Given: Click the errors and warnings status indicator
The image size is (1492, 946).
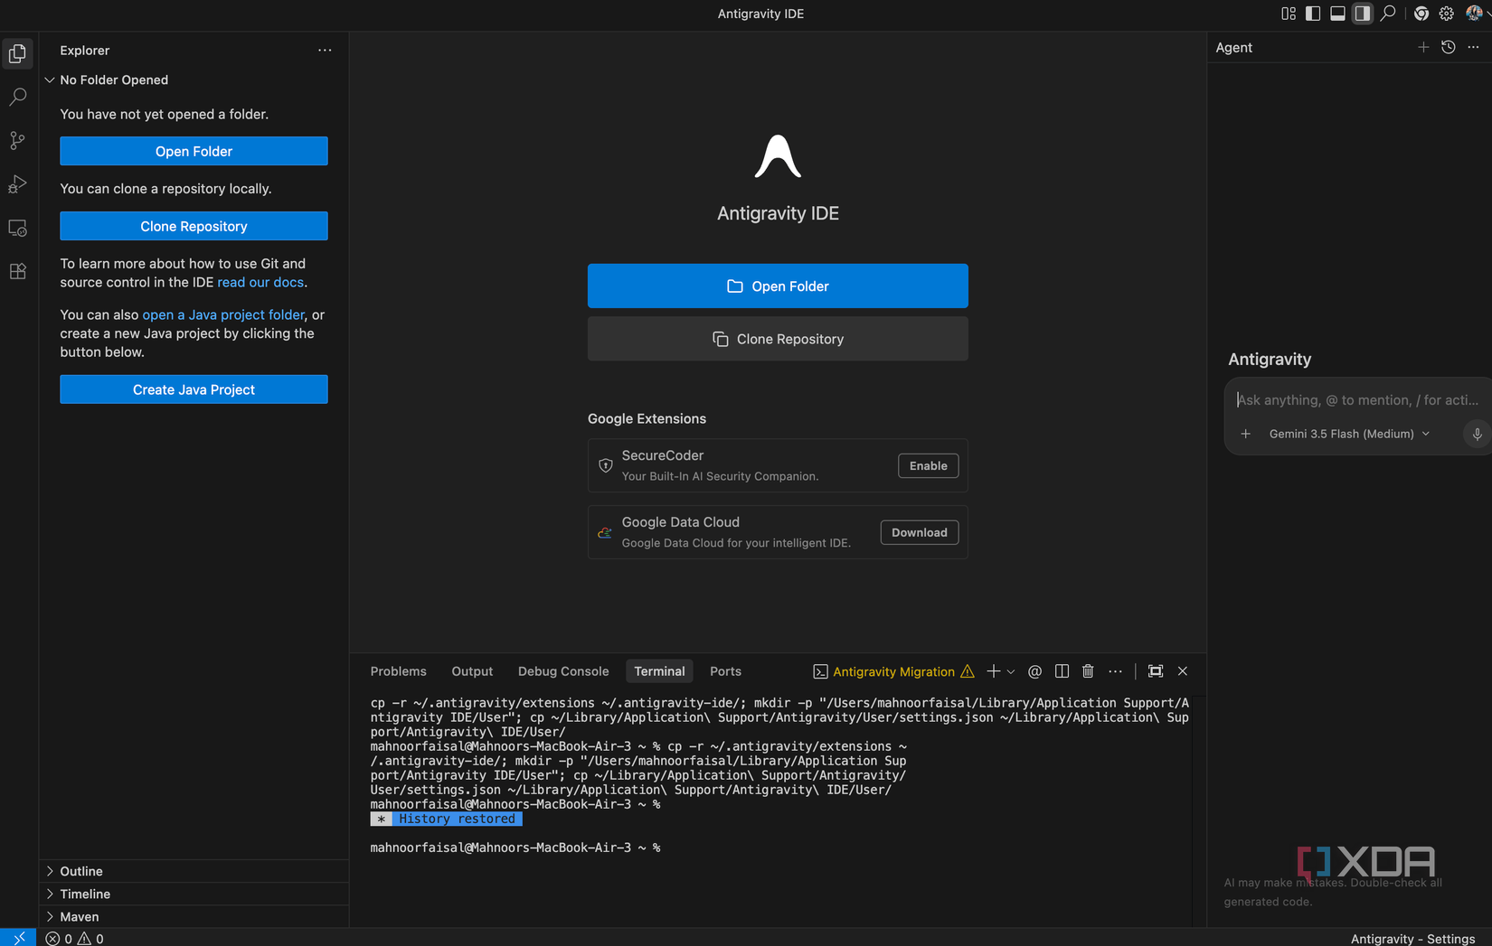Looking at the screenshot, I should coord(75,938).
